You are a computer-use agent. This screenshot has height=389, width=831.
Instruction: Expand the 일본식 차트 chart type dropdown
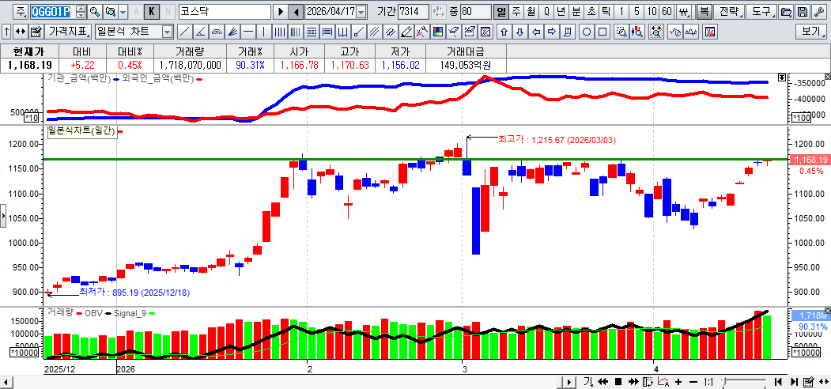pyautogui.click(x=167, y=32)
